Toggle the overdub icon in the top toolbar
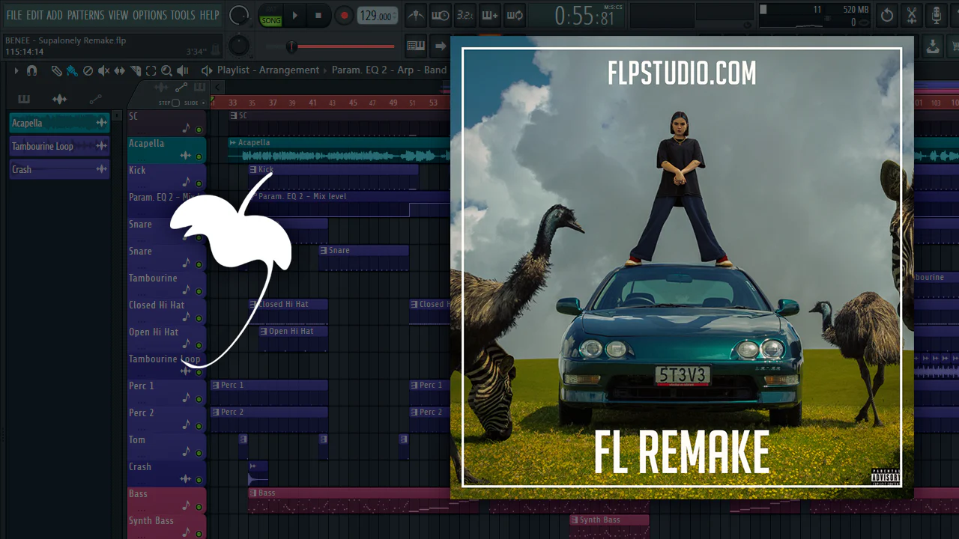The height and width of the screenshot is (539, 959). (x=490, y=15)
